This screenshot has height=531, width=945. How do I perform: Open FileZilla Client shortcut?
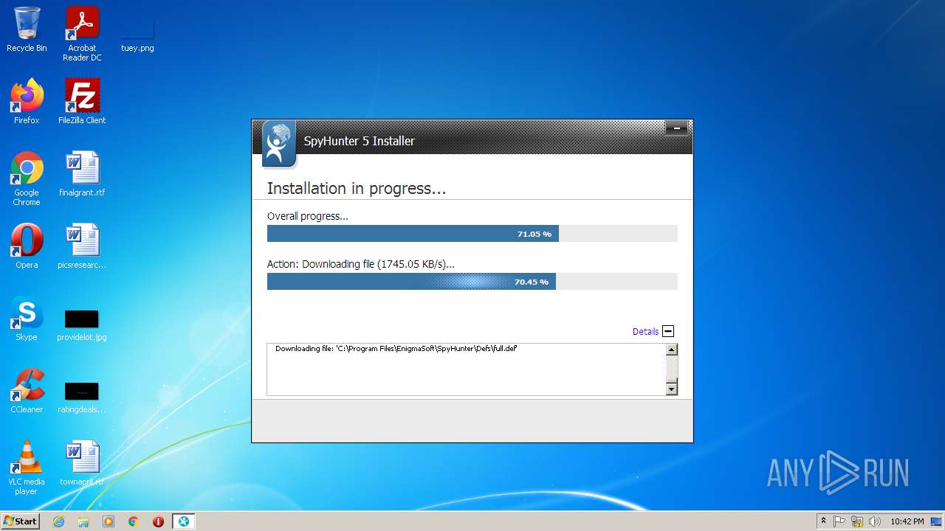[82, 102]
